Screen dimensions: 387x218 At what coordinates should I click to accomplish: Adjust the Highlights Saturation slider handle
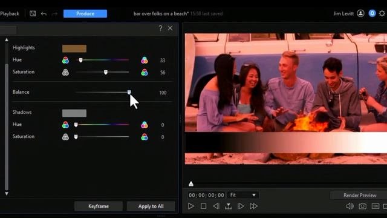tap(106, 72)
